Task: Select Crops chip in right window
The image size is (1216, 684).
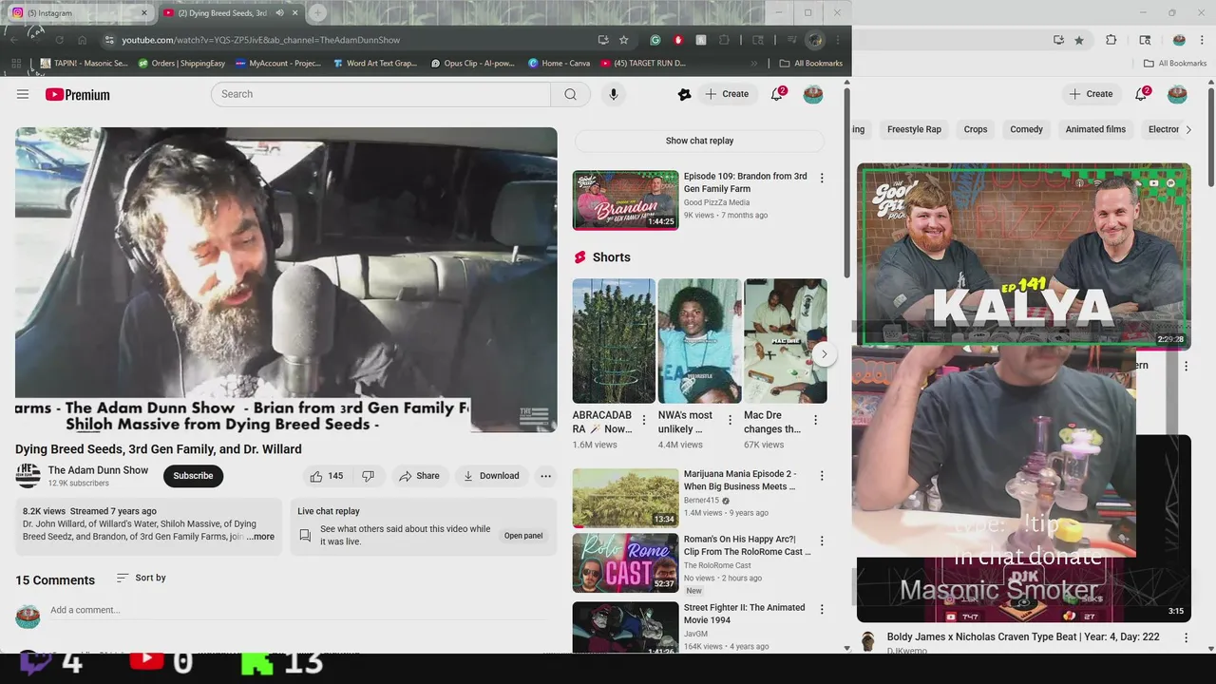Action: click(x=976, y=129)
